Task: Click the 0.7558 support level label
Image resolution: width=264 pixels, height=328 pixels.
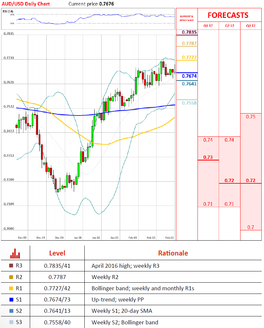Action: (189, 103)
